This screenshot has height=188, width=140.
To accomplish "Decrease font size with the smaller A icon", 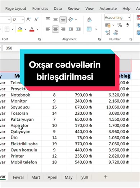I will coord(36,19).
